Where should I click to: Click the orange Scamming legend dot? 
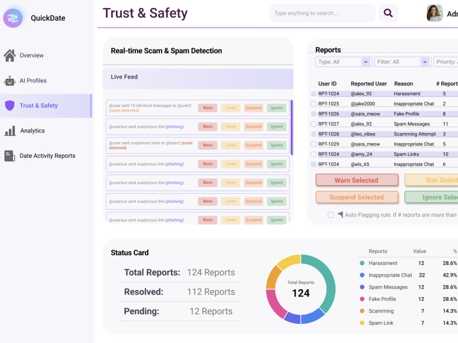(x=362, y=311)
